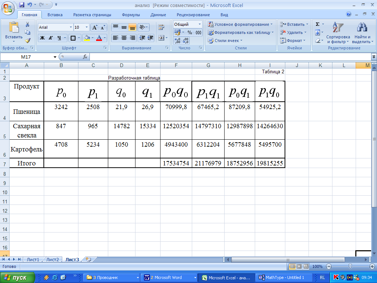Switch to Вид ribbon tab
The width and height of the screenshot is (377, 283).
point(224,15)
